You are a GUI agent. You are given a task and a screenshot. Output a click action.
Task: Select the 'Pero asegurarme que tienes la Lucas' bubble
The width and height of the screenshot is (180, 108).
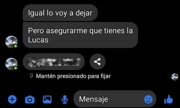tap(80, 35)
